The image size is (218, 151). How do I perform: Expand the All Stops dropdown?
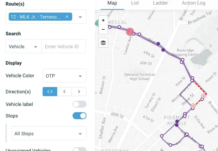coord(48,134)
